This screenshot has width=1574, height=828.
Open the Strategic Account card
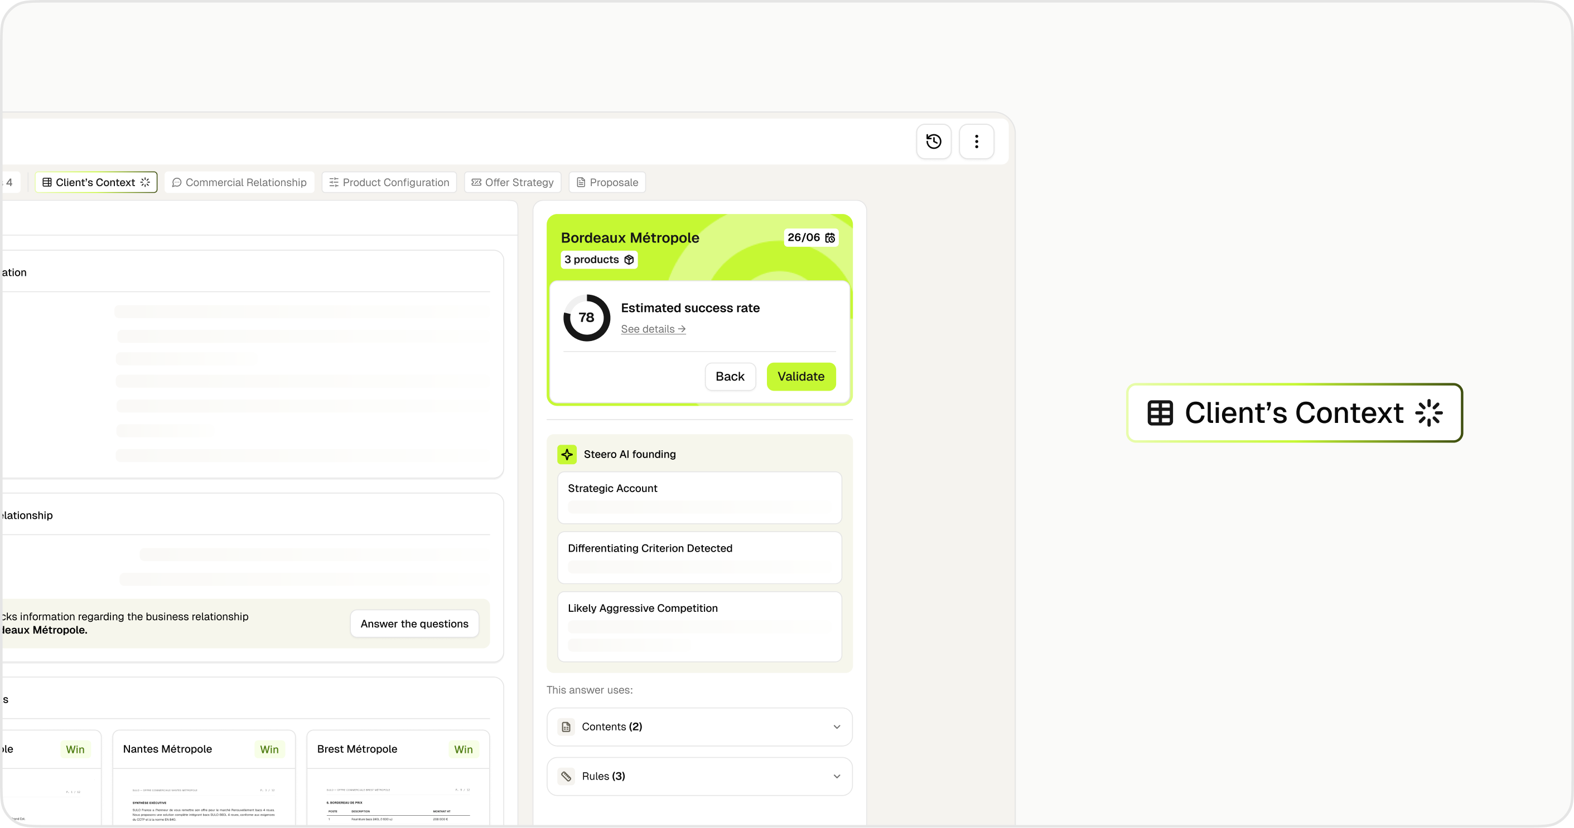pos(699,497)
